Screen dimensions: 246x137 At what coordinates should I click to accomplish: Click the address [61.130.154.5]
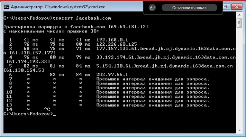[x=24, y=70]
